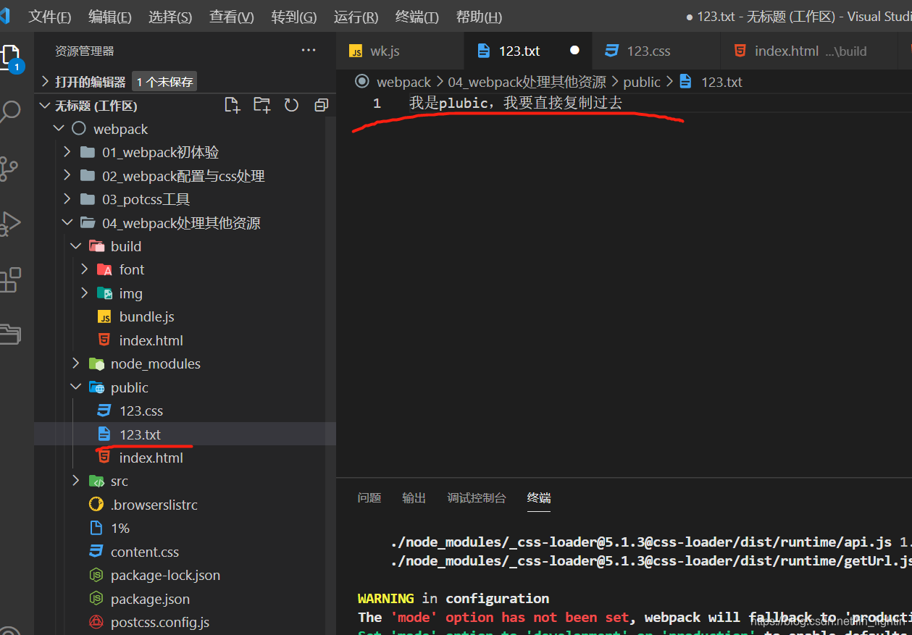This screenshot has height=635, width=912.
Task: Switch to the 问题 panel tab
Action: (369, 498)
